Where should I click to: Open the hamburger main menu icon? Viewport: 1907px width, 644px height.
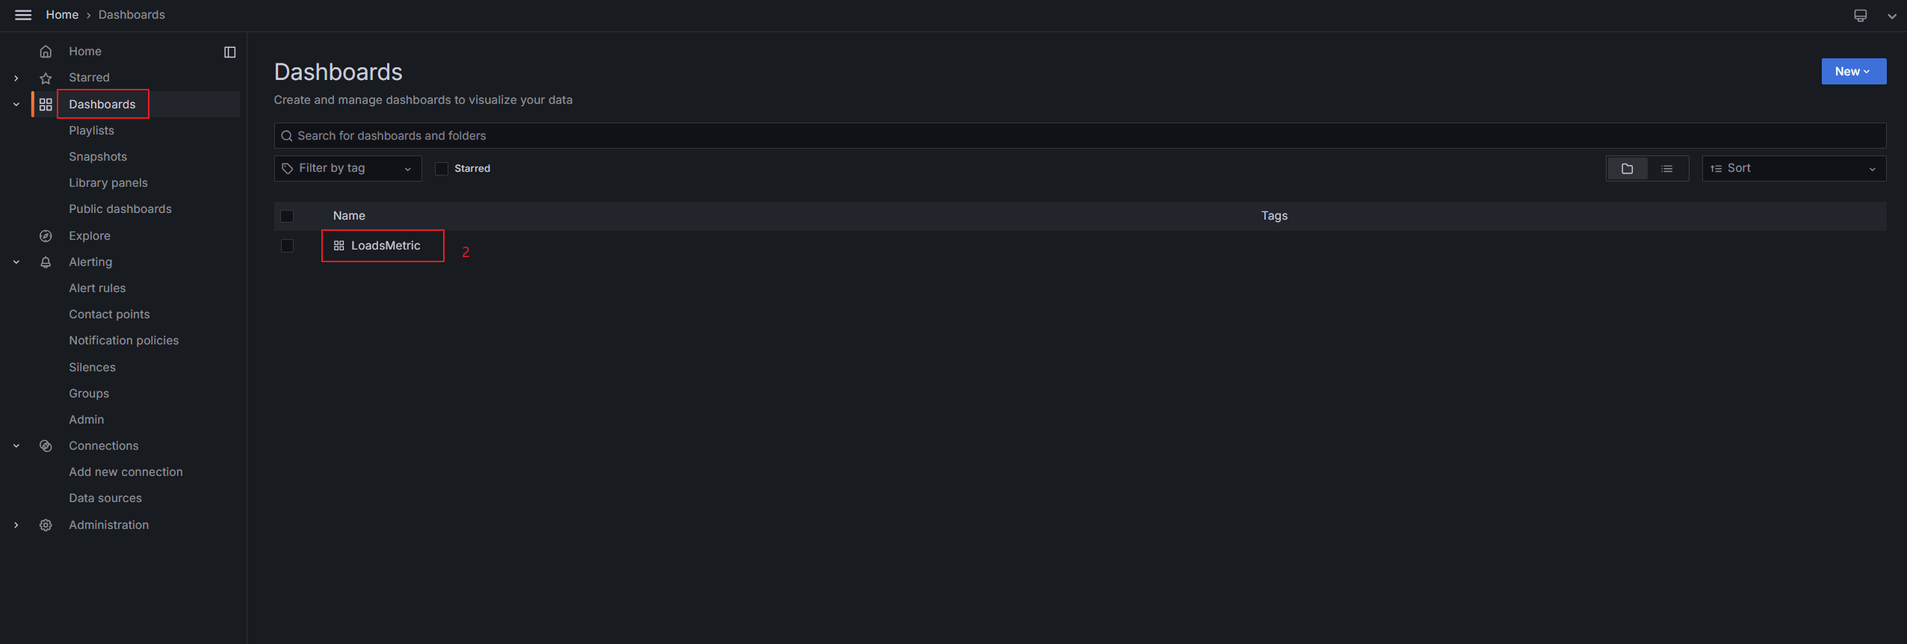coord(23,15)
